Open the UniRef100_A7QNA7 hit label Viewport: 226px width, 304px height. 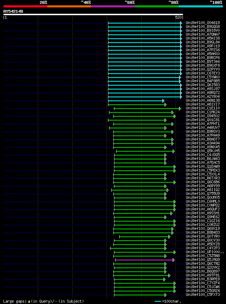203,34
